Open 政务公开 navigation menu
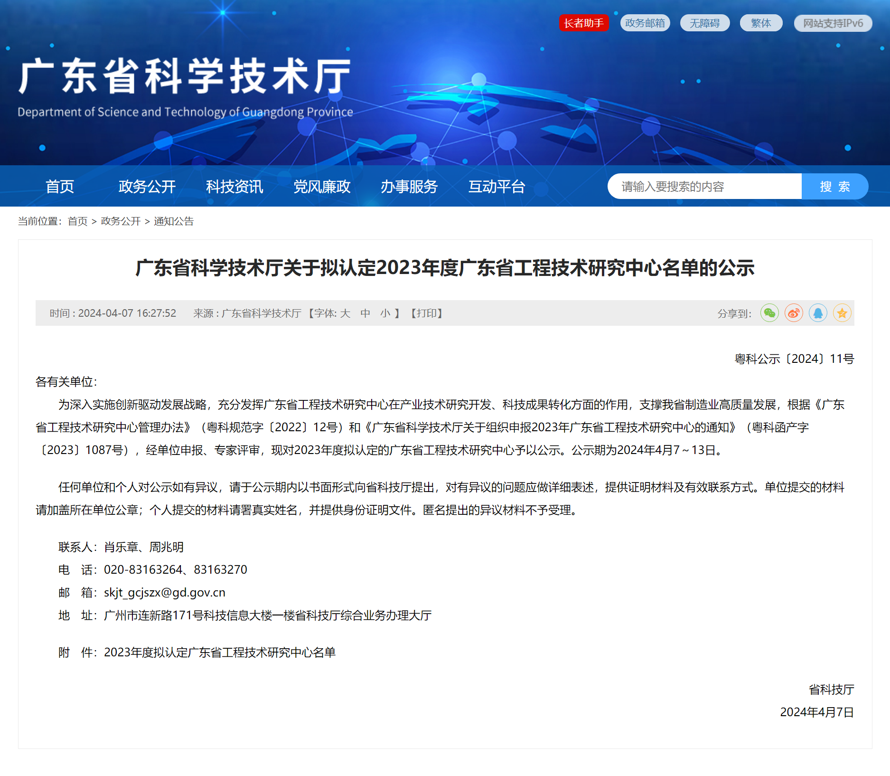 [x=147, y=186]
